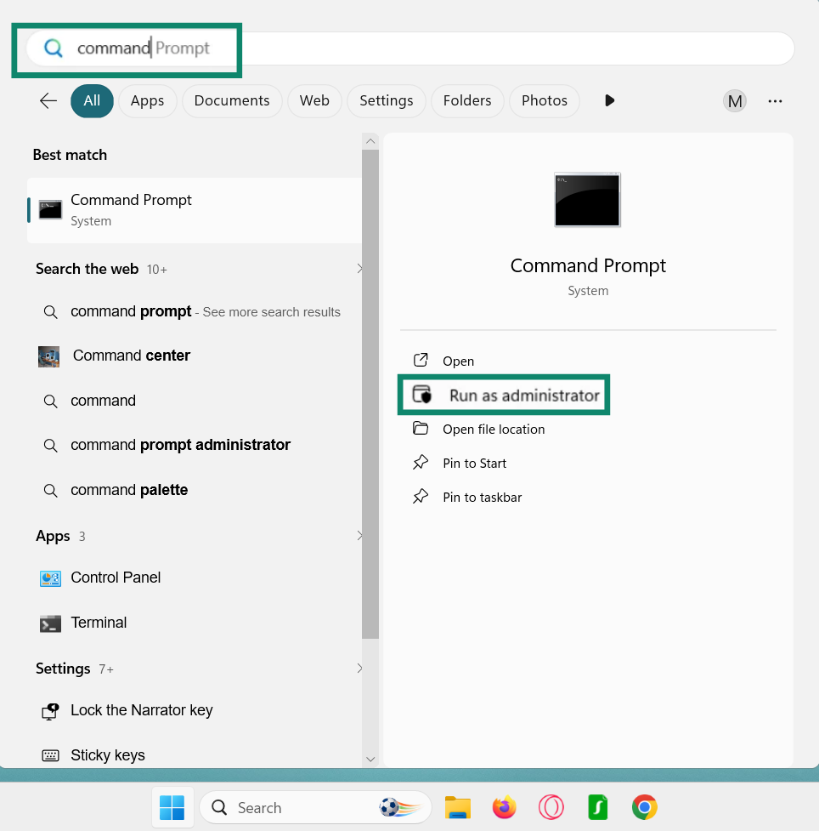819x831 pixels.
Task: Click Open for Command Prompt
Action: (458, 361)
